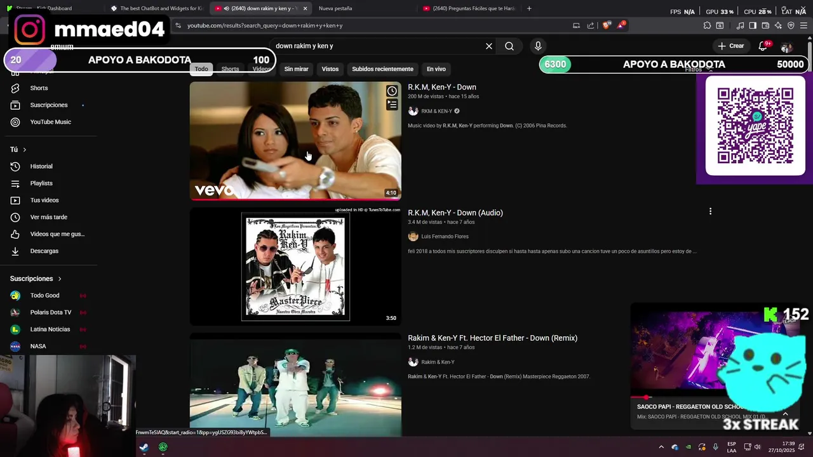Select the Todo filter chip
The image size is (813, 457).
pos(201,69)
